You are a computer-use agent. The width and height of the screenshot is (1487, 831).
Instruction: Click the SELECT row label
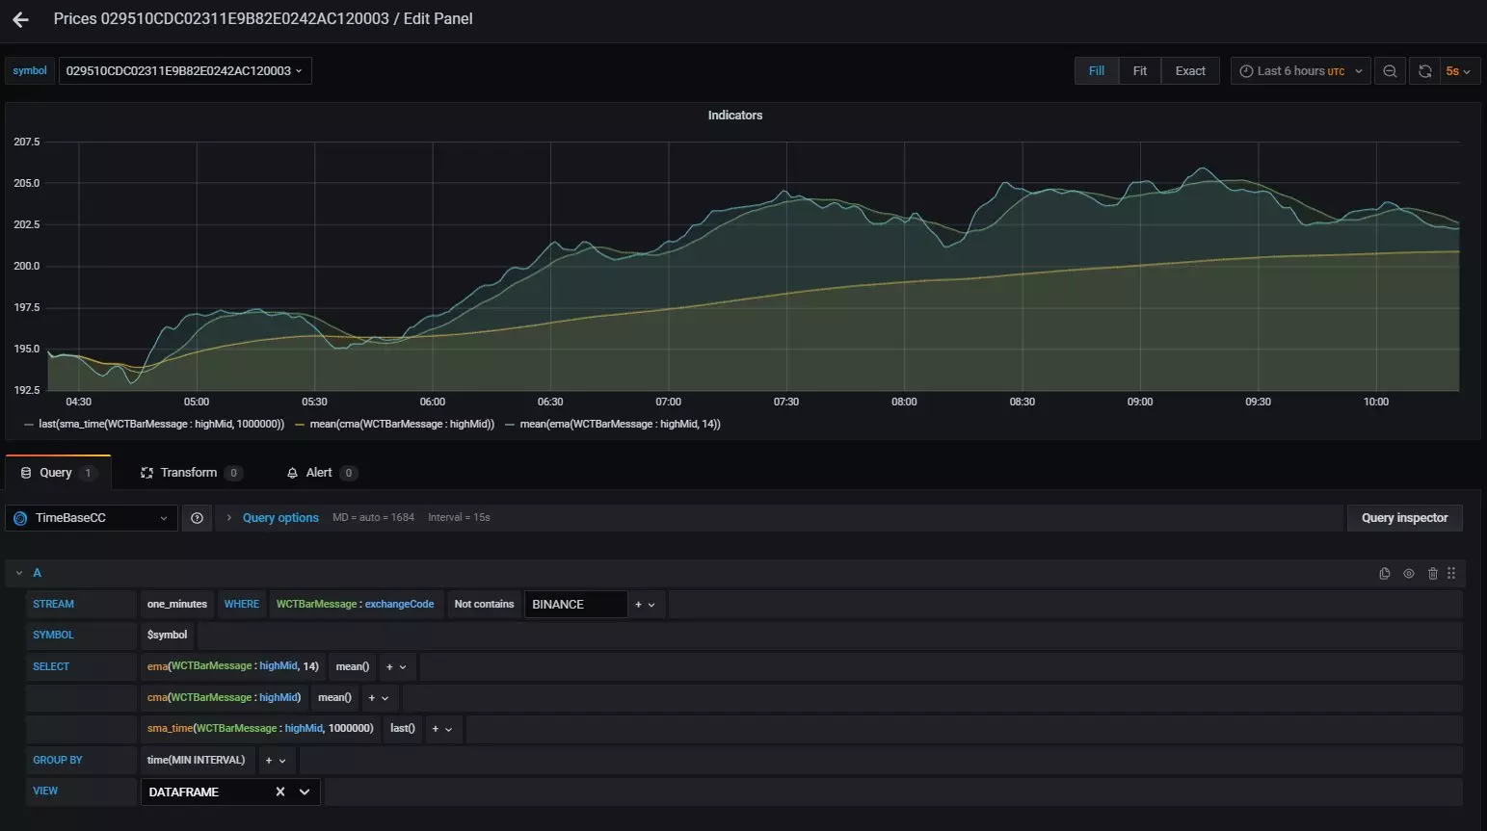51,666
